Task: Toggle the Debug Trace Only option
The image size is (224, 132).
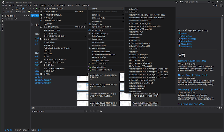Action: tap(106, 36)
